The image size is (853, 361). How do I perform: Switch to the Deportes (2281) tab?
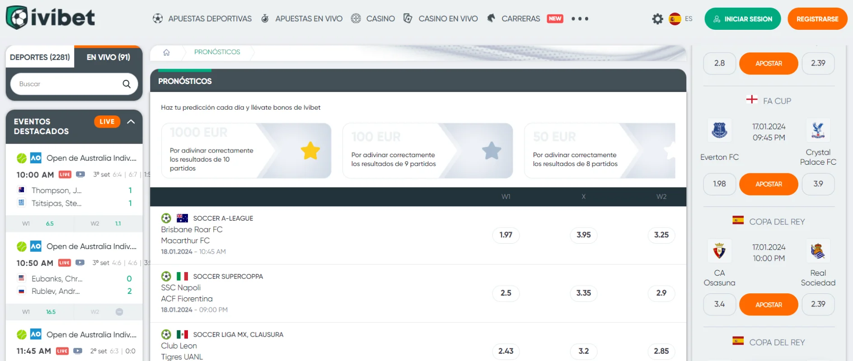click(x=40, y=57)
